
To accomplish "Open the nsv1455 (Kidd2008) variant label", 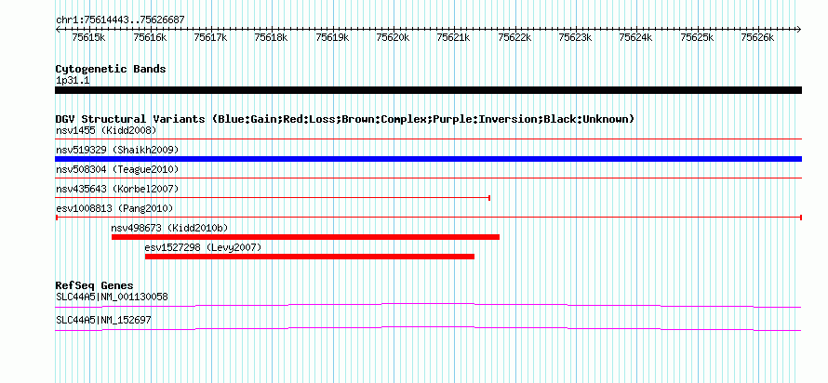I will pos(106,130).
